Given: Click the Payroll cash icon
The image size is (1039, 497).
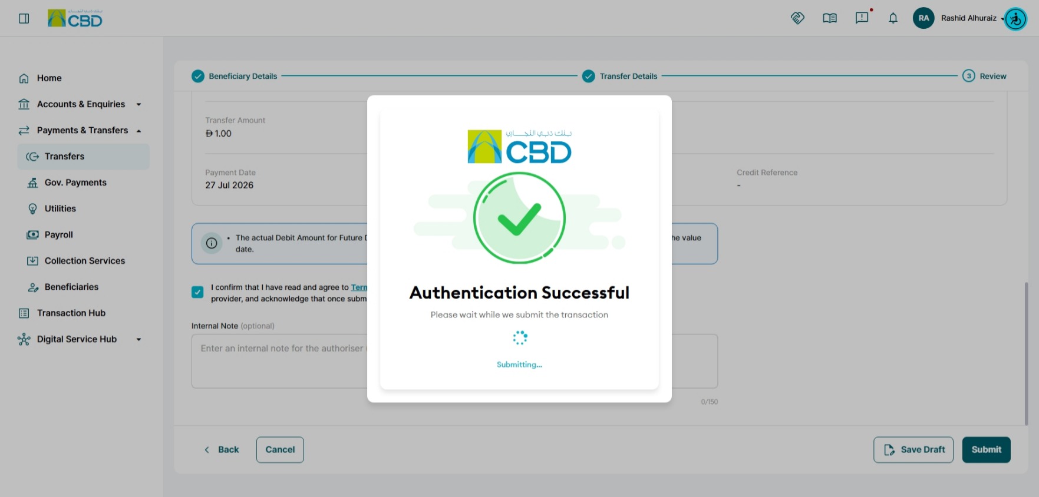Looking at the screenshot, I should click(x=32, y=235).
